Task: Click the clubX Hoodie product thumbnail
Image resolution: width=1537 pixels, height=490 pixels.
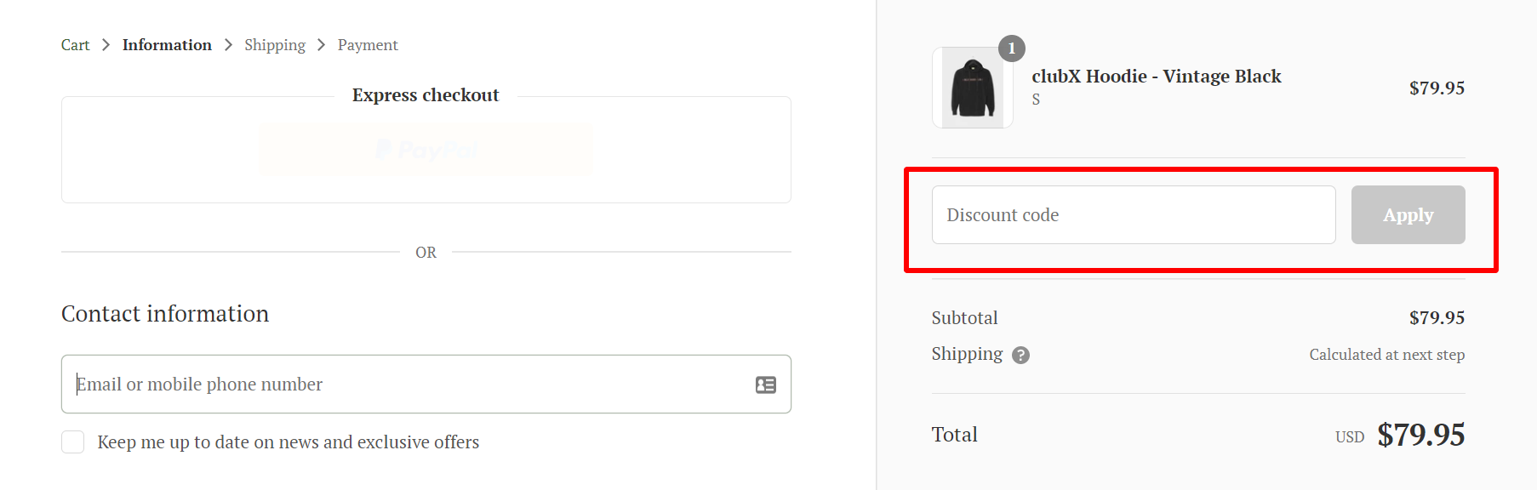Action: pos(972,88)
